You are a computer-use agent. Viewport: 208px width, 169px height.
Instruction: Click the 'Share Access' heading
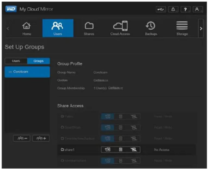(x=70, y=106)
